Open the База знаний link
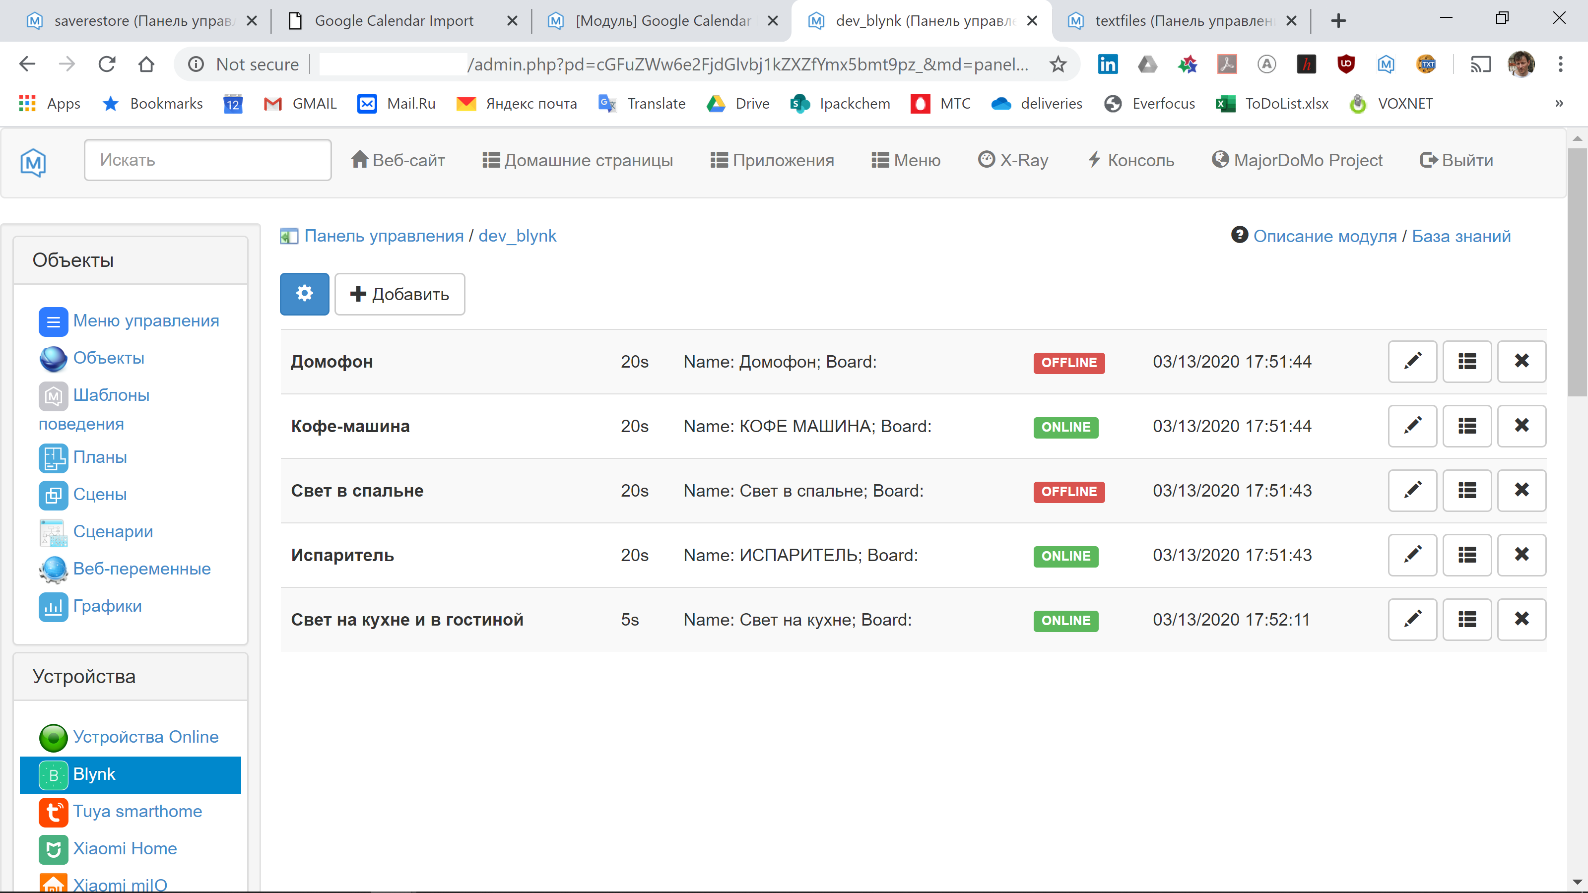The image size is (1588, 893). click(x=1461, y=236)
